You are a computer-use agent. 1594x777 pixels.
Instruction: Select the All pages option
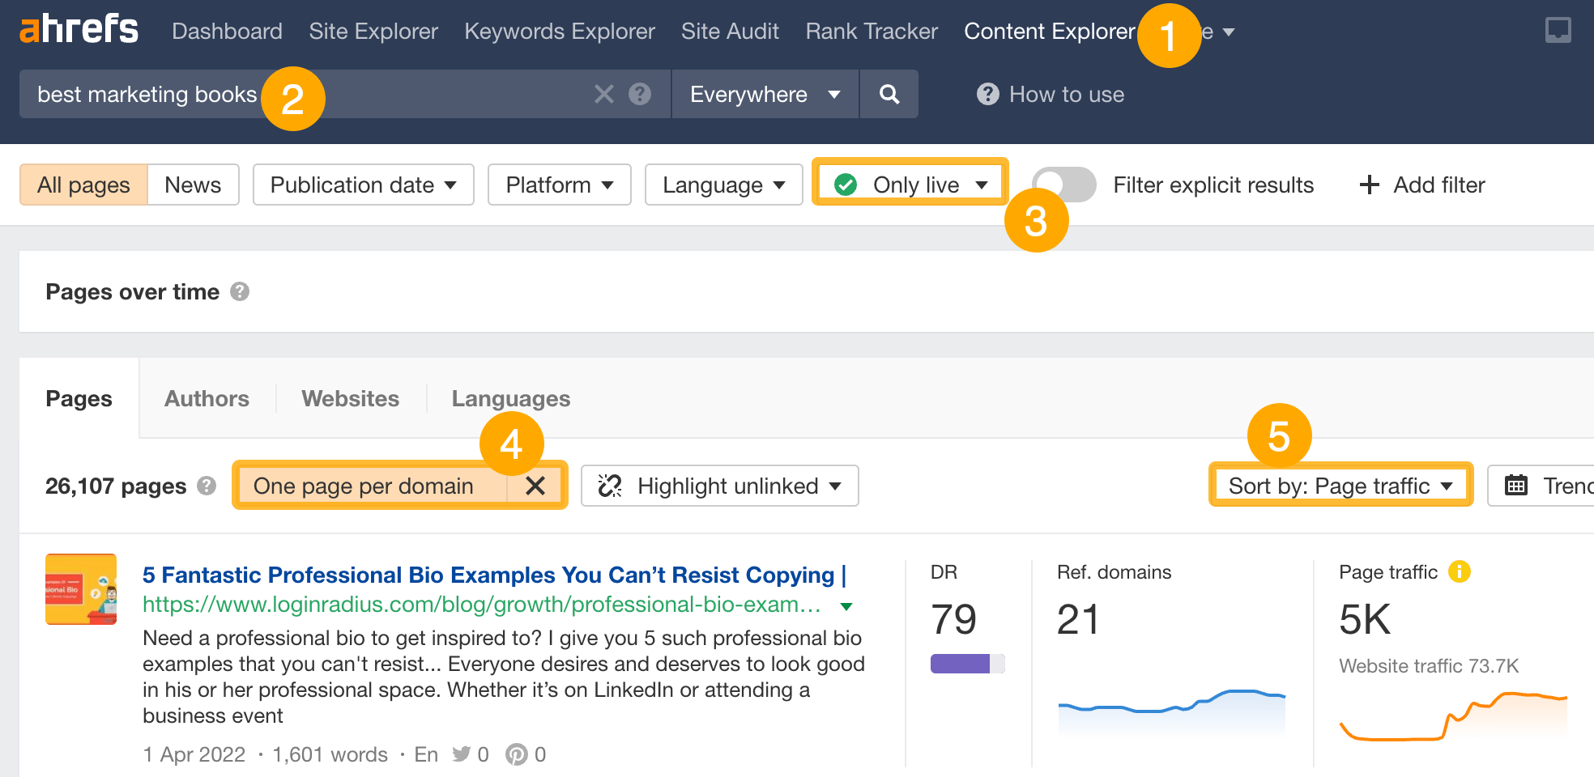coord(83,185)
